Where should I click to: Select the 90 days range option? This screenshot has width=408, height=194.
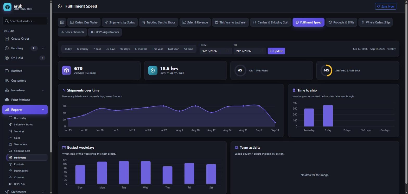pos(125,49)
